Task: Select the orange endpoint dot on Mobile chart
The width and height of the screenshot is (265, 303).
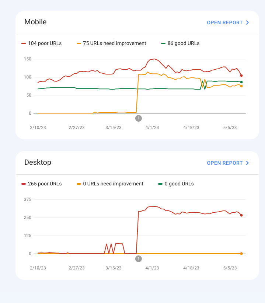Action: point(241,86)
